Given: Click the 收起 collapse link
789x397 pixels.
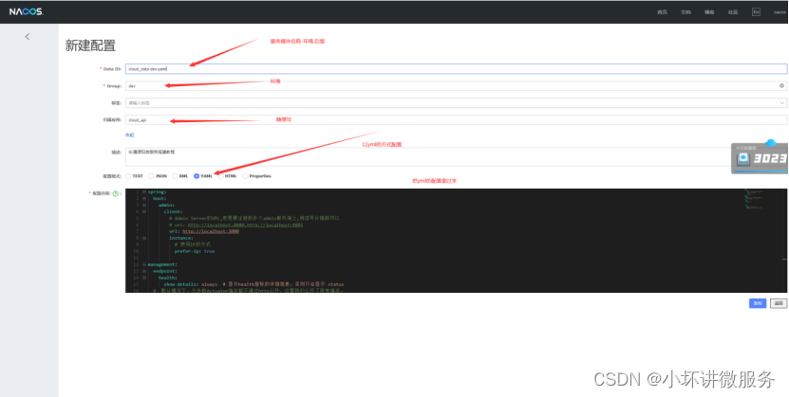Looking at the screenshot, I should (x=130, y=135).
